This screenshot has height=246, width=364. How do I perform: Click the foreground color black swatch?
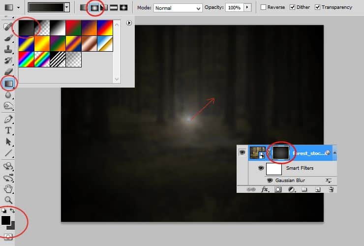tap(6, 220)
